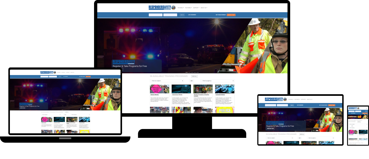This screenshot has height=159, width=369.
Task: Click the username input field in the sign-in bar
Action: [x=156, y=15]
